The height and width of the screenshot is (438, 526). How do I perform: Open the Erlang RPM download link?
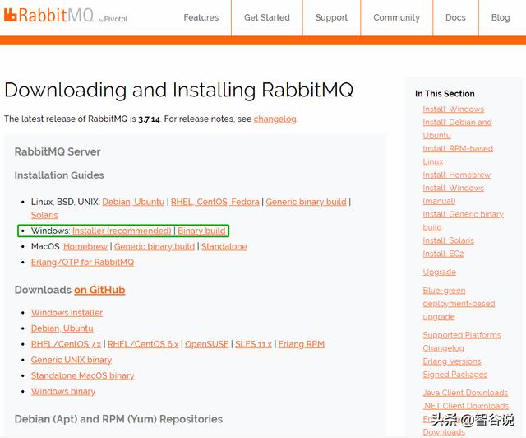pos(302,344)
